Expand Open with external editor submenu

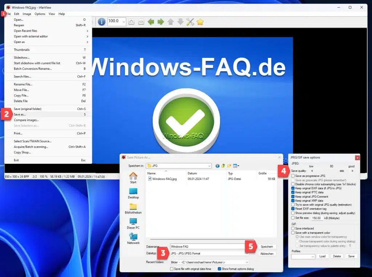coord(48,36)
